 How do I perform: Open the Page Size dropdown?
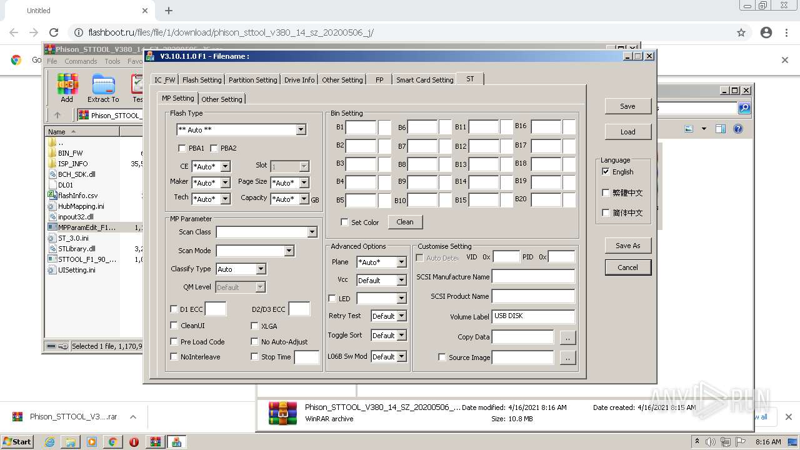tap(304, 183)
